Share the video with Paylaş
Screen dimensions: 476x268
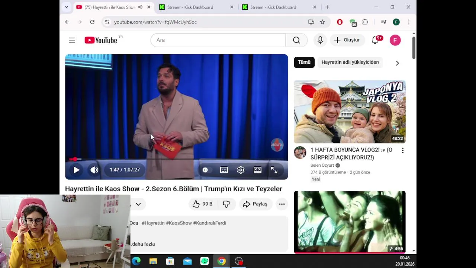tap(255, 204)
